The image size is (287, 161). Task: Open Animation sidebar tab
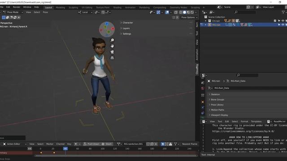click(x=197, y=55)
